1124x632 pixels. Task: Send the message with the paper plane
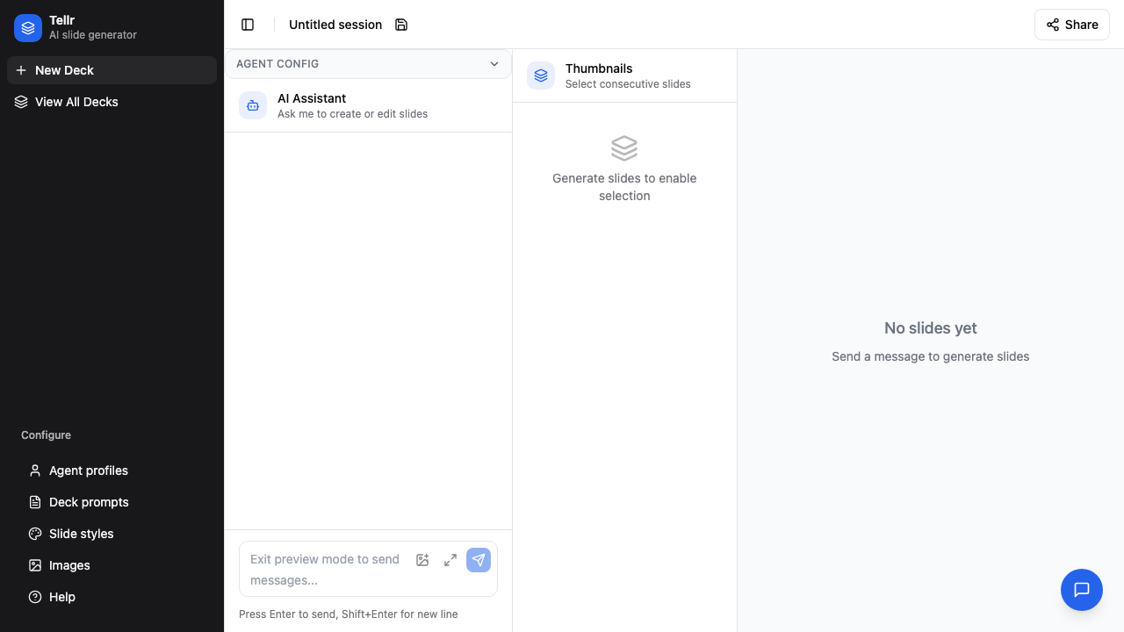pyautogui.click(x=479, y=560)
